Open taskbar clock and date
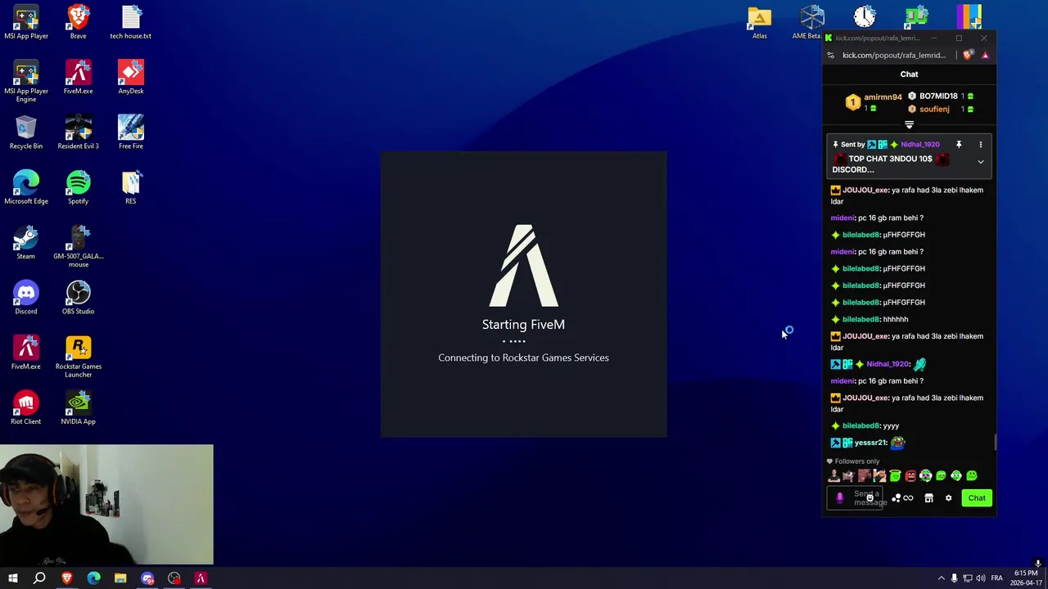 pos(1026,578)
